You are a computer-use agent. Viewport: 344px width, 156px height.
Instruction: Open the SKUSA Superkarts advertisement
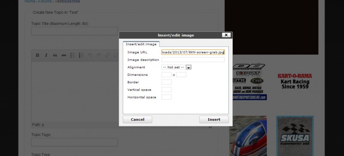tap(295, 136)
